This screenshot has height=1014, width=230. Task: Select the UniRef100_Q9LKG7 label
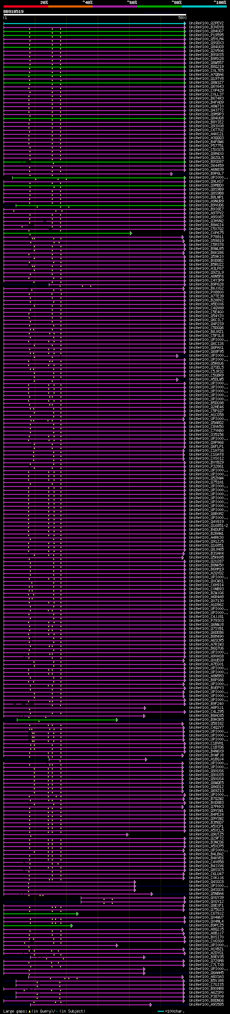pyautogui.click(x=206, y=181)
